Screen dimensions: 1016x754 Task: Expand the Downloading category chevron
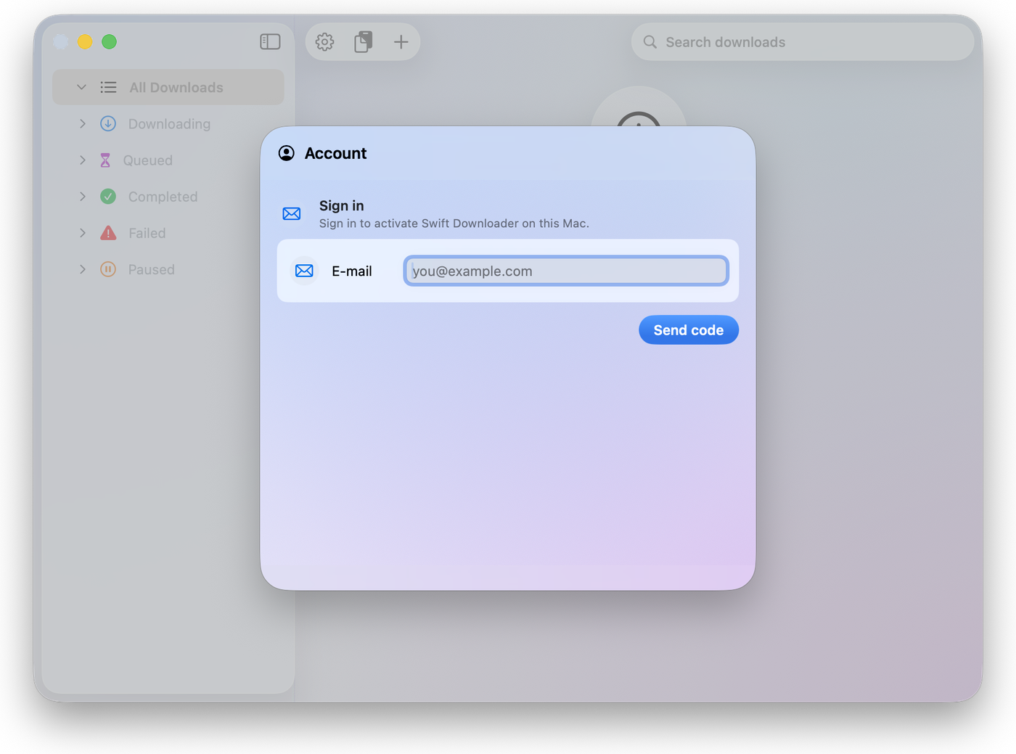point(83,124)
